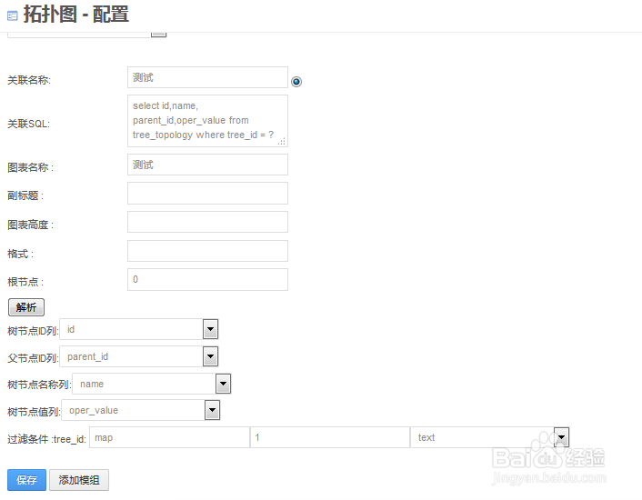Click the 副标题 : label

(x=25, y=195)
